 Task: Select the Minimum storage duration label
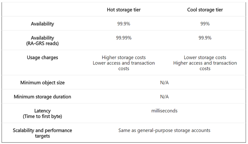click(43, 97)
